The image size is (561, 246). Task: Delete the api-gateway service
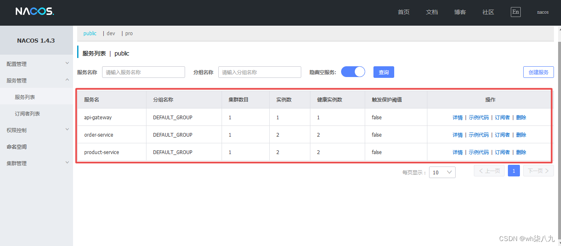[x=521, y=118]
